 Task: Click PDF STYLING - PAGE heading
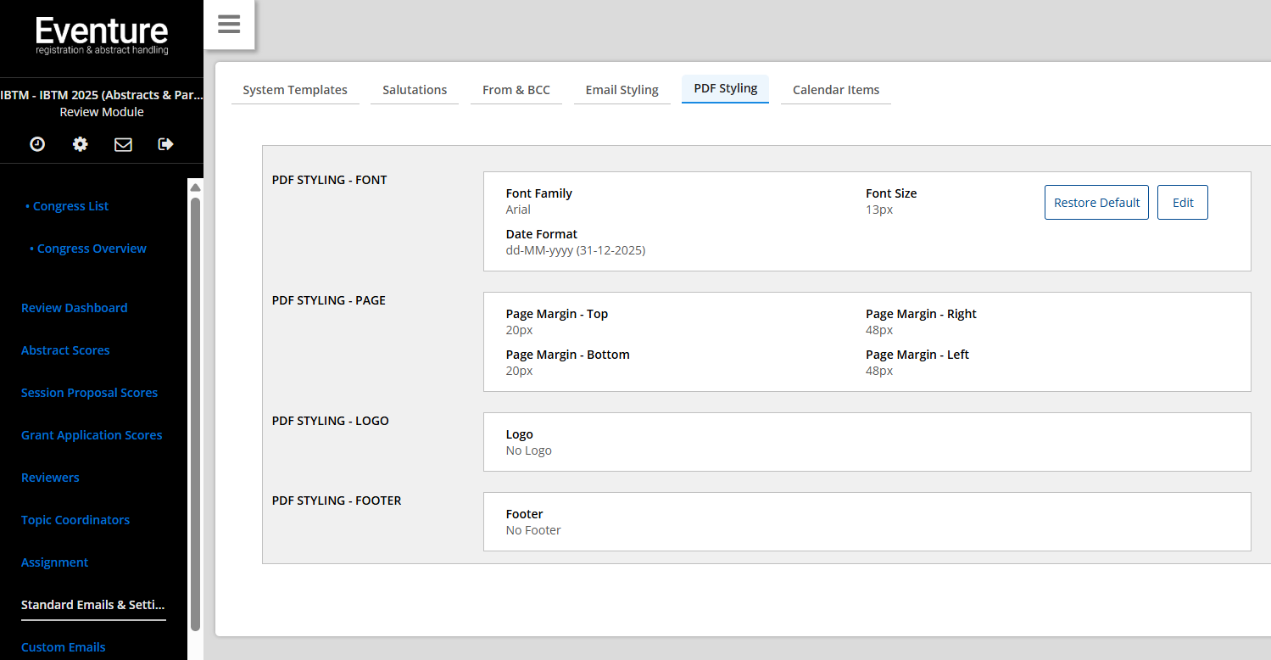point(329,300)
